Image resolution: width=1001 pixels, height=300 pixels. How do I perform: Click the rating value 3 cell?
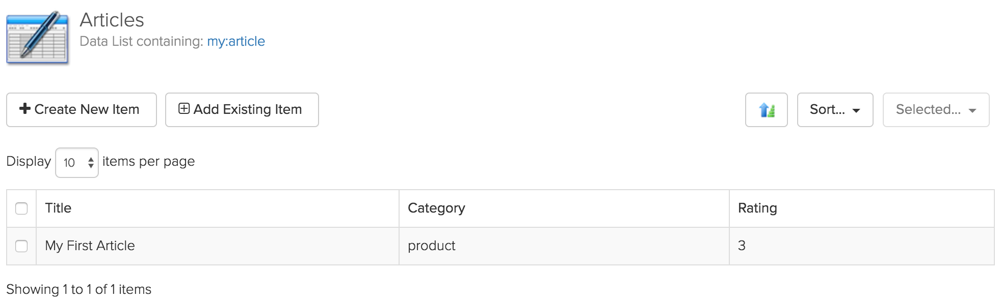pyautogui.click(x=742, y=246)
